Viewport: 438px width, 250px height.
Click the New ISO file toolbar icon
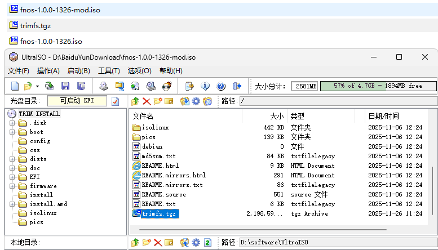click(x=15, y=86)
